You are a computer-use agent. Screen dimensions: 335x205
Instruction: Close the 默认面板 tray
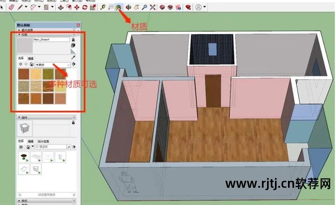pos(78,25)
